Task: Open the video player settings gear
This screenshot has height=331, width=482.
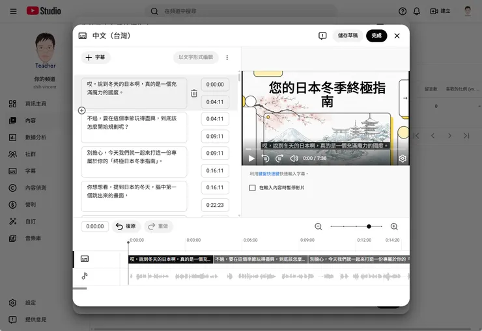Action: 403,158
